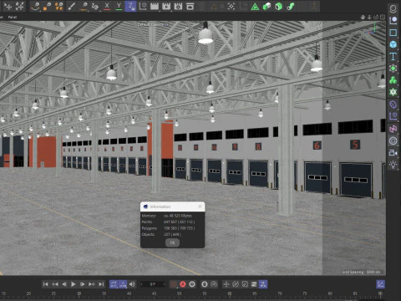The width and height of the screenshot is (401, 301).
Task: Toggle rotation key recording icon
Action: coord(236,284)
